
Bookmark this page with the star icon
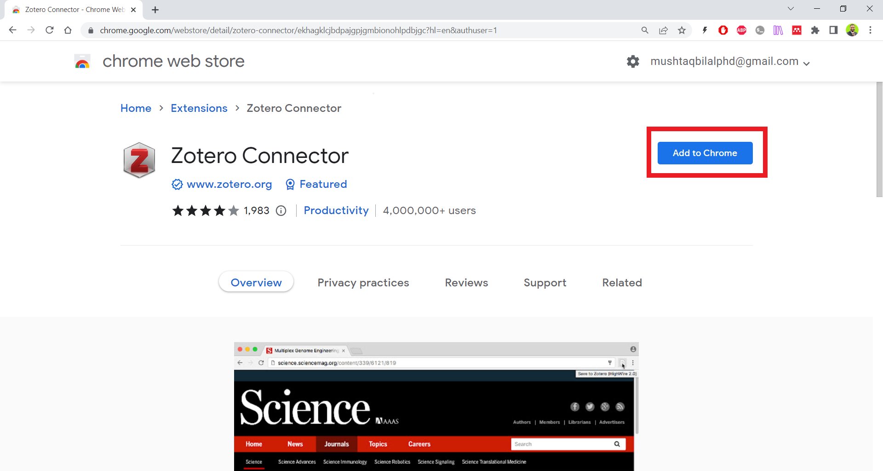682,30
